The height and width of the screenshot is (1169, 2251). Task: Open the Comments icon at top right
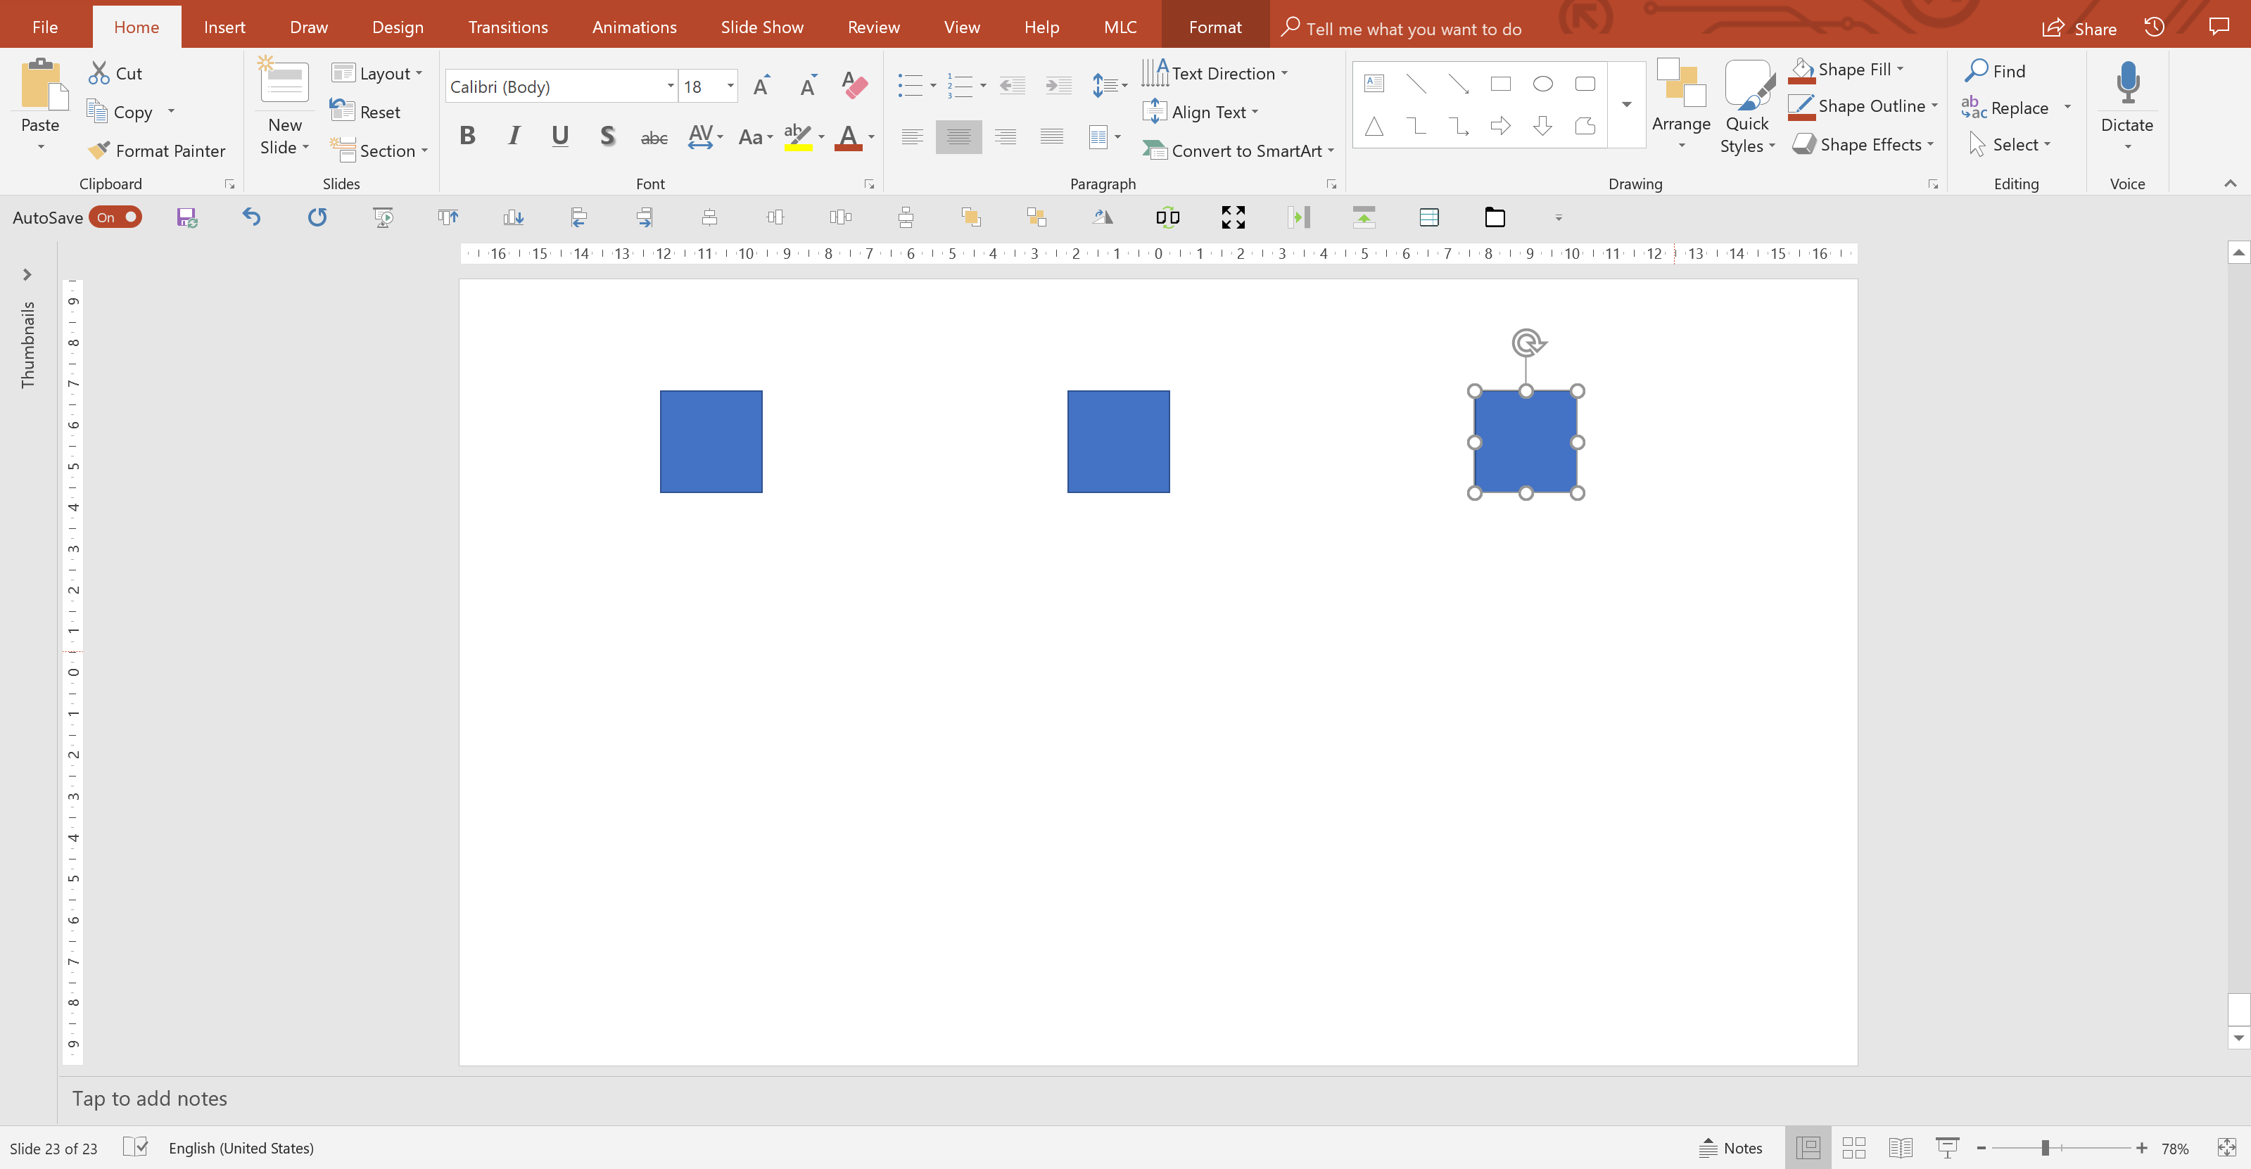pos(2219,27)
